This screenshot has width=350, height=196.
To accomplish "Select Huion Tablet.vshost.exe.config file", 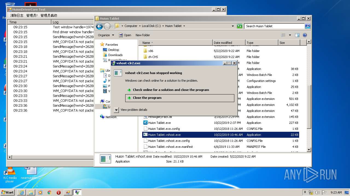I will click(169, 141).
